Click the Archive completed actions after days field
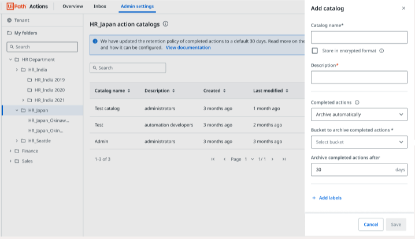The image size is (415, 239). coord(359,170)
